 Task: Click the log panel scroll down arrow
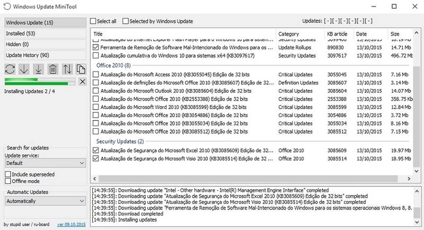pyautogui.click(x=417, y=222)
